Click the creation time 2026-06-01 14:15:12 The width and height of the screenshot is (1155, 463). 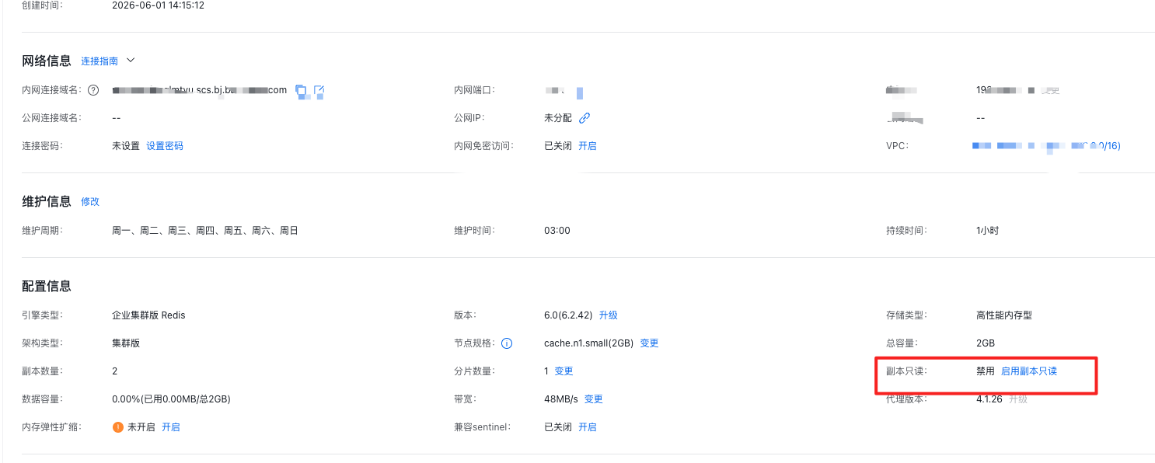pos(159,5)
